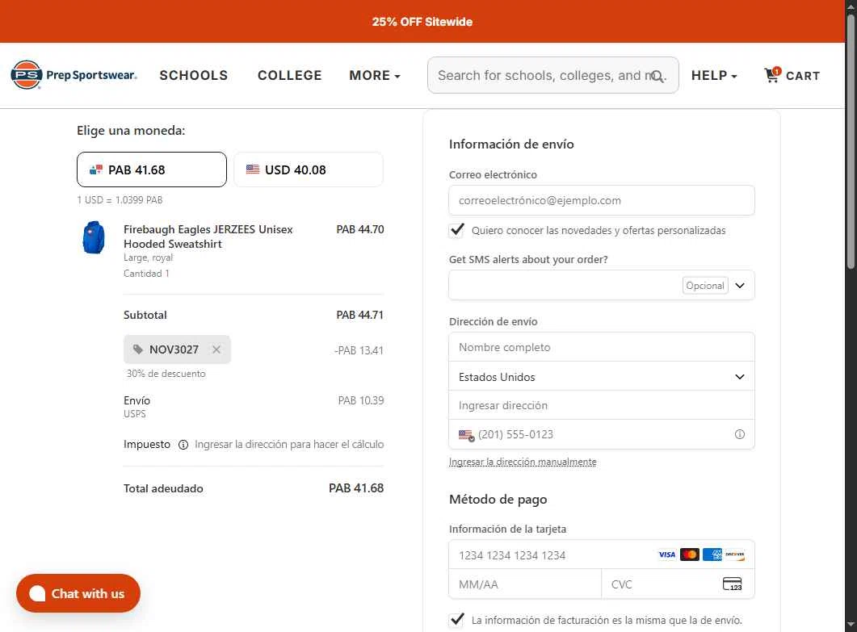857x632 pixels.
Task: Click the chat bubble icon
Action: 37,593
